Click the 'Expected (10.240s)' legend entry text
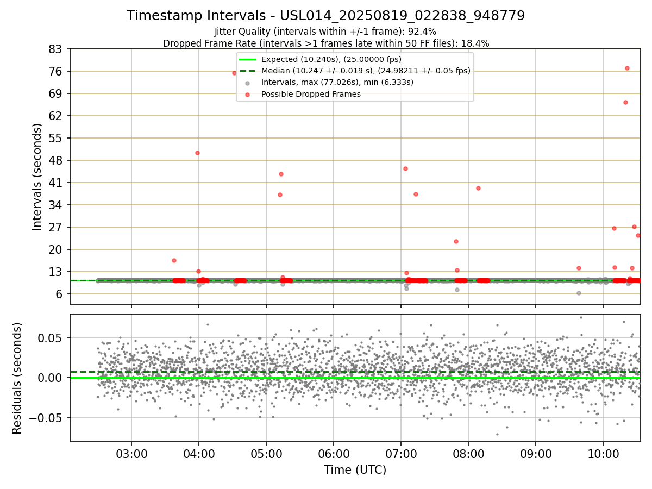 (331, 59)
